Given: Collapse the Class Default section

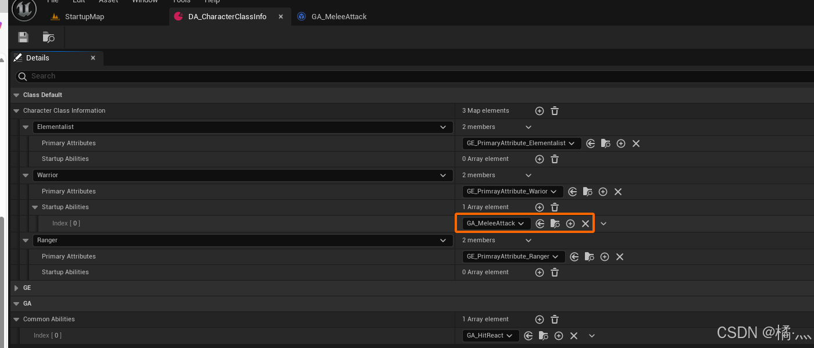Looking at the screenshot, I should click(x=16, y=95).
